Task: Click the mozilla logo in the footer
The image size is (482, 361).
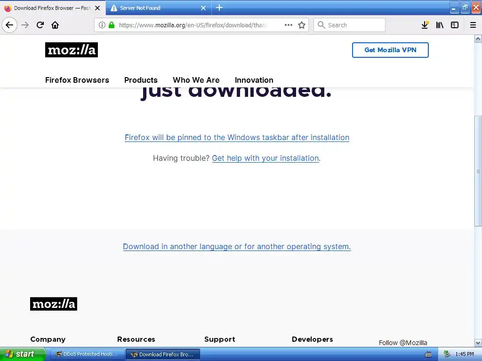Action: tap(54, 304)
